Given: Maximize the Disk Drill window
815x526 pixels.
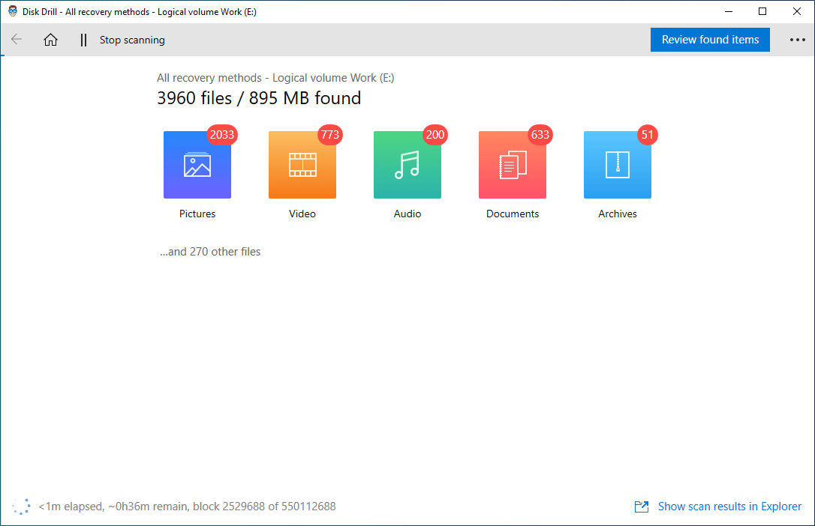Looking at the screenshot, I should click(762, 11).
